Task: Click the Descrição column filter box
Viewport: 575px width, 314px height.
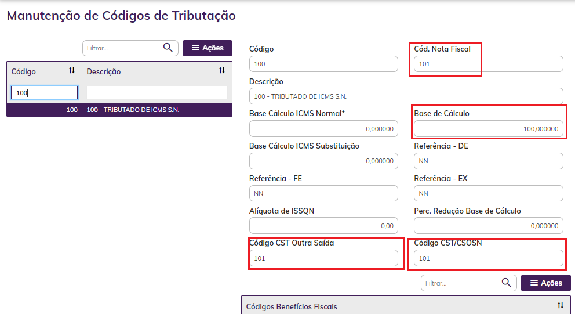Action: coord(157,93)
